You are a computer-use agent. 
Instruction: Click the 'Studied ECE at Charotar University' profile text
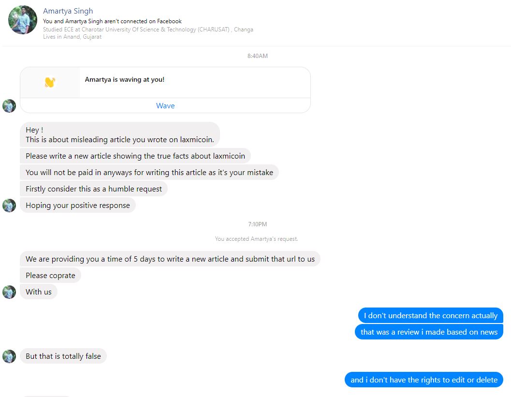148,29
